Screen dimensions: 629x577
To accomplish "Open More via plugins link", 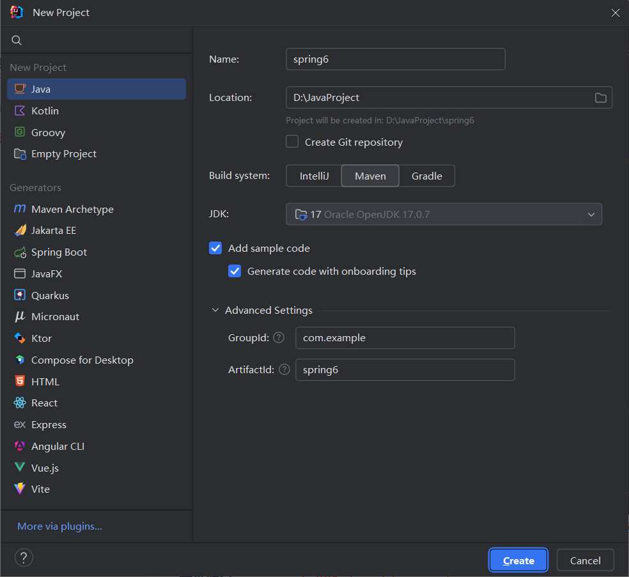I will [60, 526].
